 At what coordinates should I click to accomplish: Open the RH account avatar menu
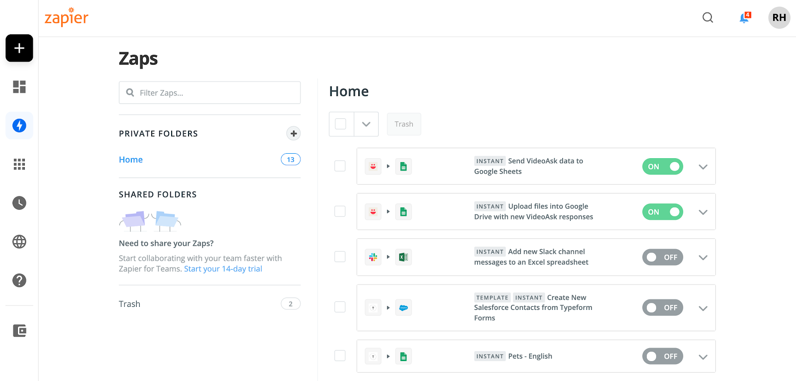pos(779,18)
